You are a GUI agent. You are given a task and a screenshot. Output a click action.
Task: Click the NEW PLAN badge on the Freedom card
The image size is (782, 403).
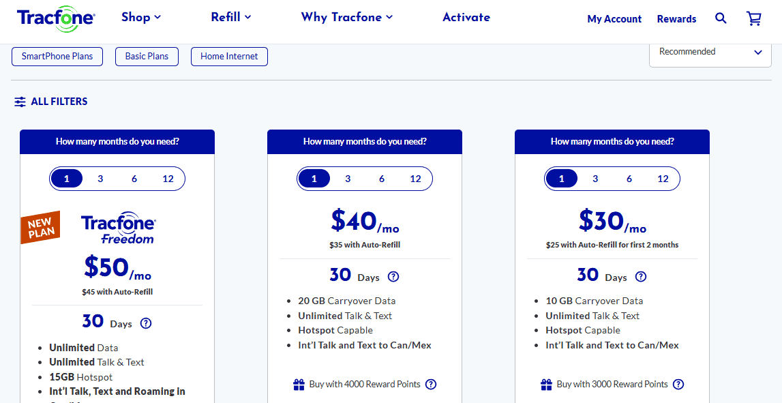40,226
